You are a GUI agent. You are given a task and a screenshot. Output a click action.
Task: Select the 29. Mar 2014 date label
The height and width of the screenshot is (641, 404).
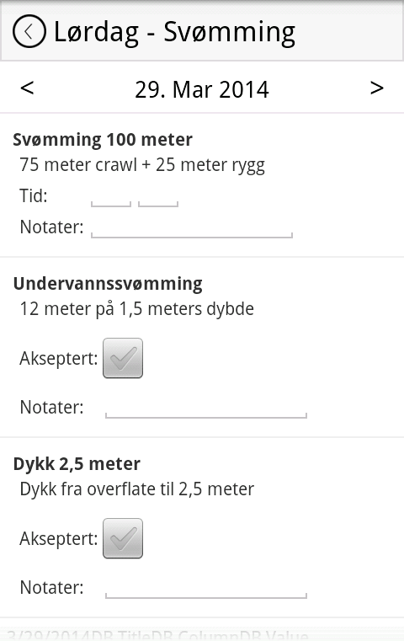pyautogui.click(x=202, y=89)
